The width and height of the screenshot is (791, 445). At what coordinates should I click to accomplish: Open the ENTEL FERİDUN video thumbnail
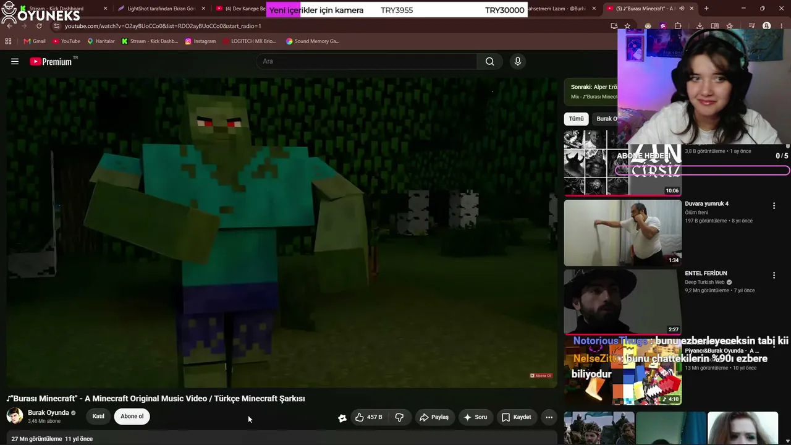click(623, 302)
